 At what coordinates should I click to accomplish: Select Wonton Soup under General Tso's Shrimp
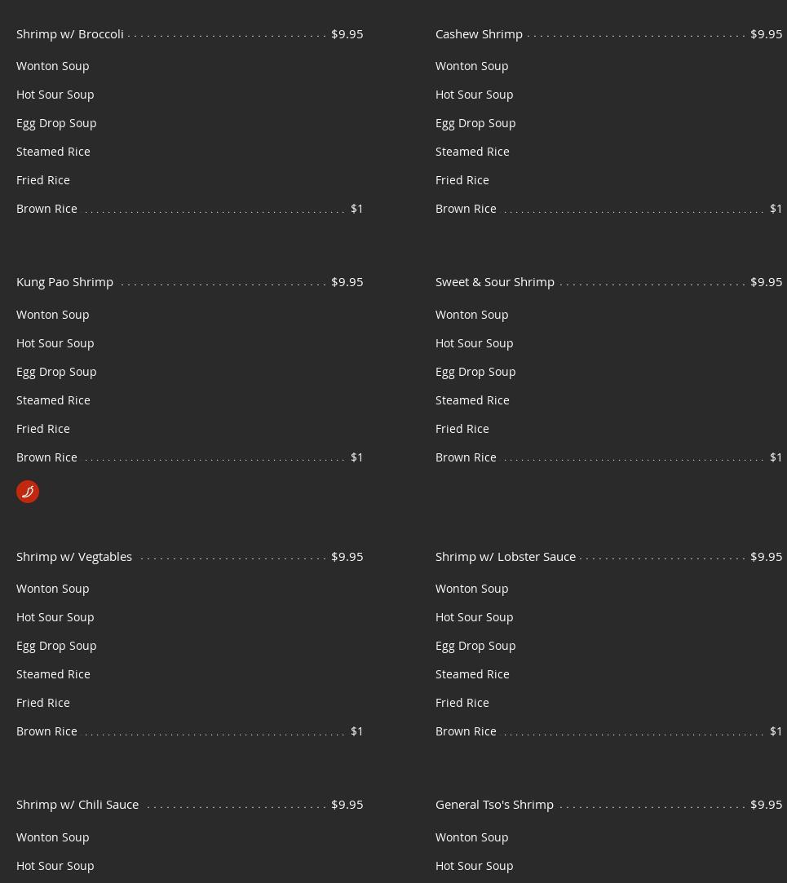point(471,837)
